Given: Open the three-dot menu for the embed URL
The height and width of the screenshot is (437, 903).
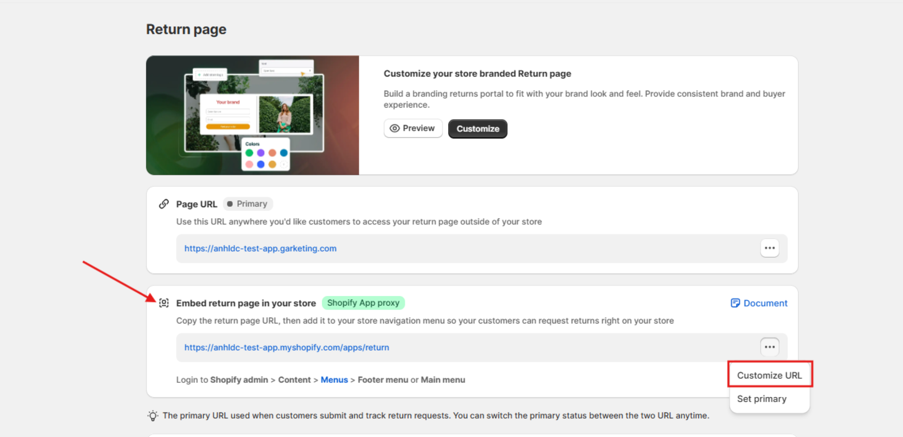Looking at the screenshot, I should click(769, 347).
